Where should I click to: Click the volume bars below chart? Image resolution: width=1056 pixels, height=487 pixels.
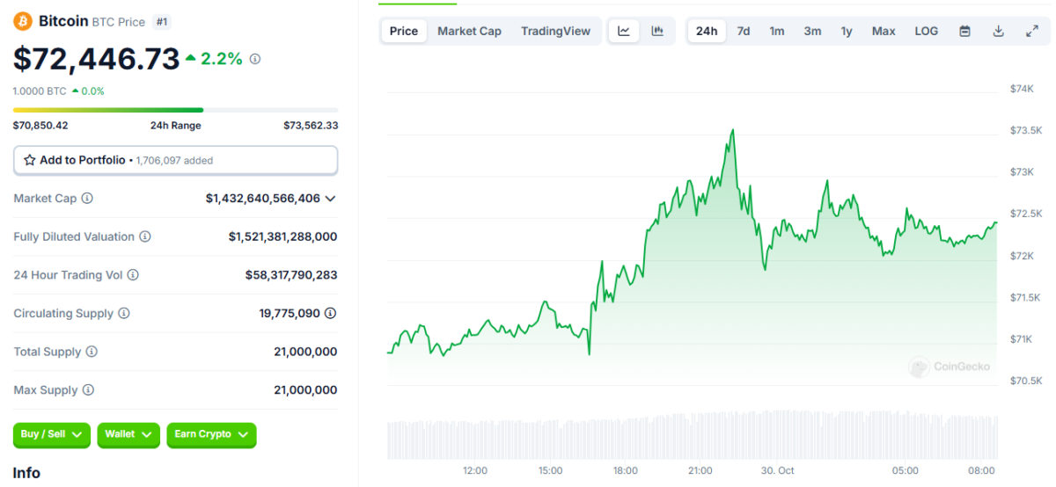click(x=693, y=437)
